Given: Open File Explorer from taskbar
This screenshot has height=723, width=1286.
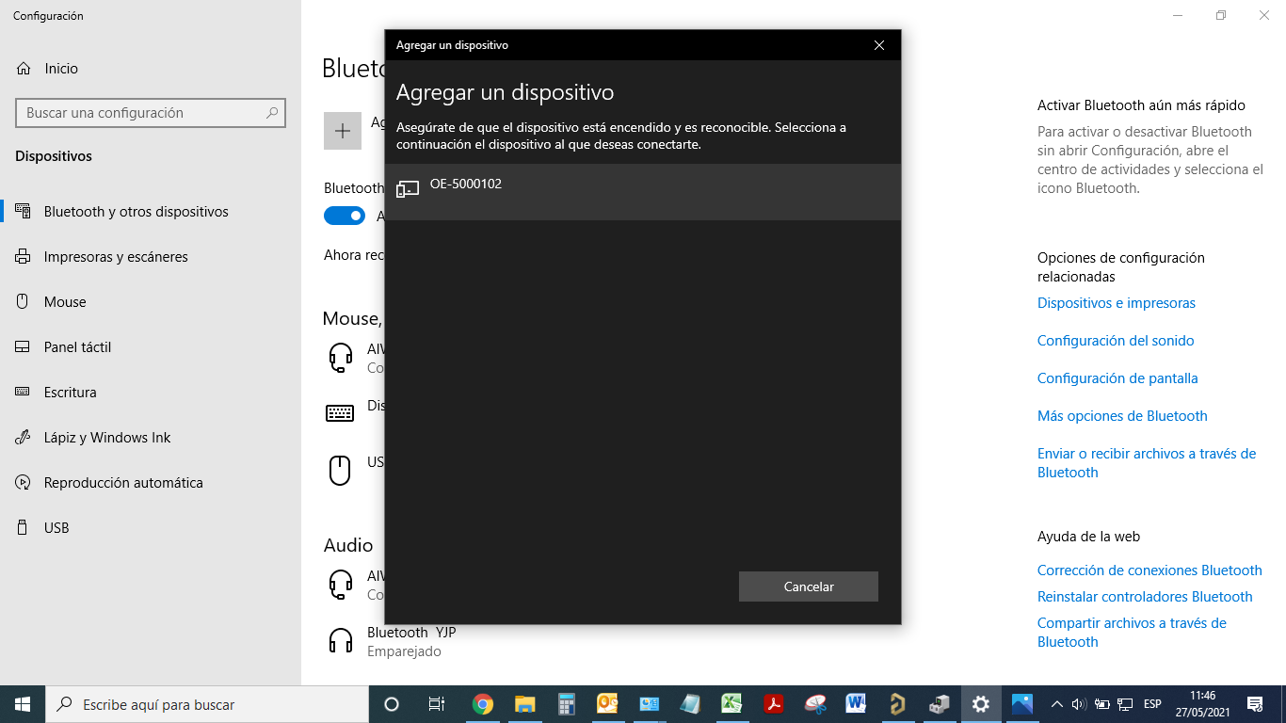Looking at the screenshot, I should pos(525,704).
